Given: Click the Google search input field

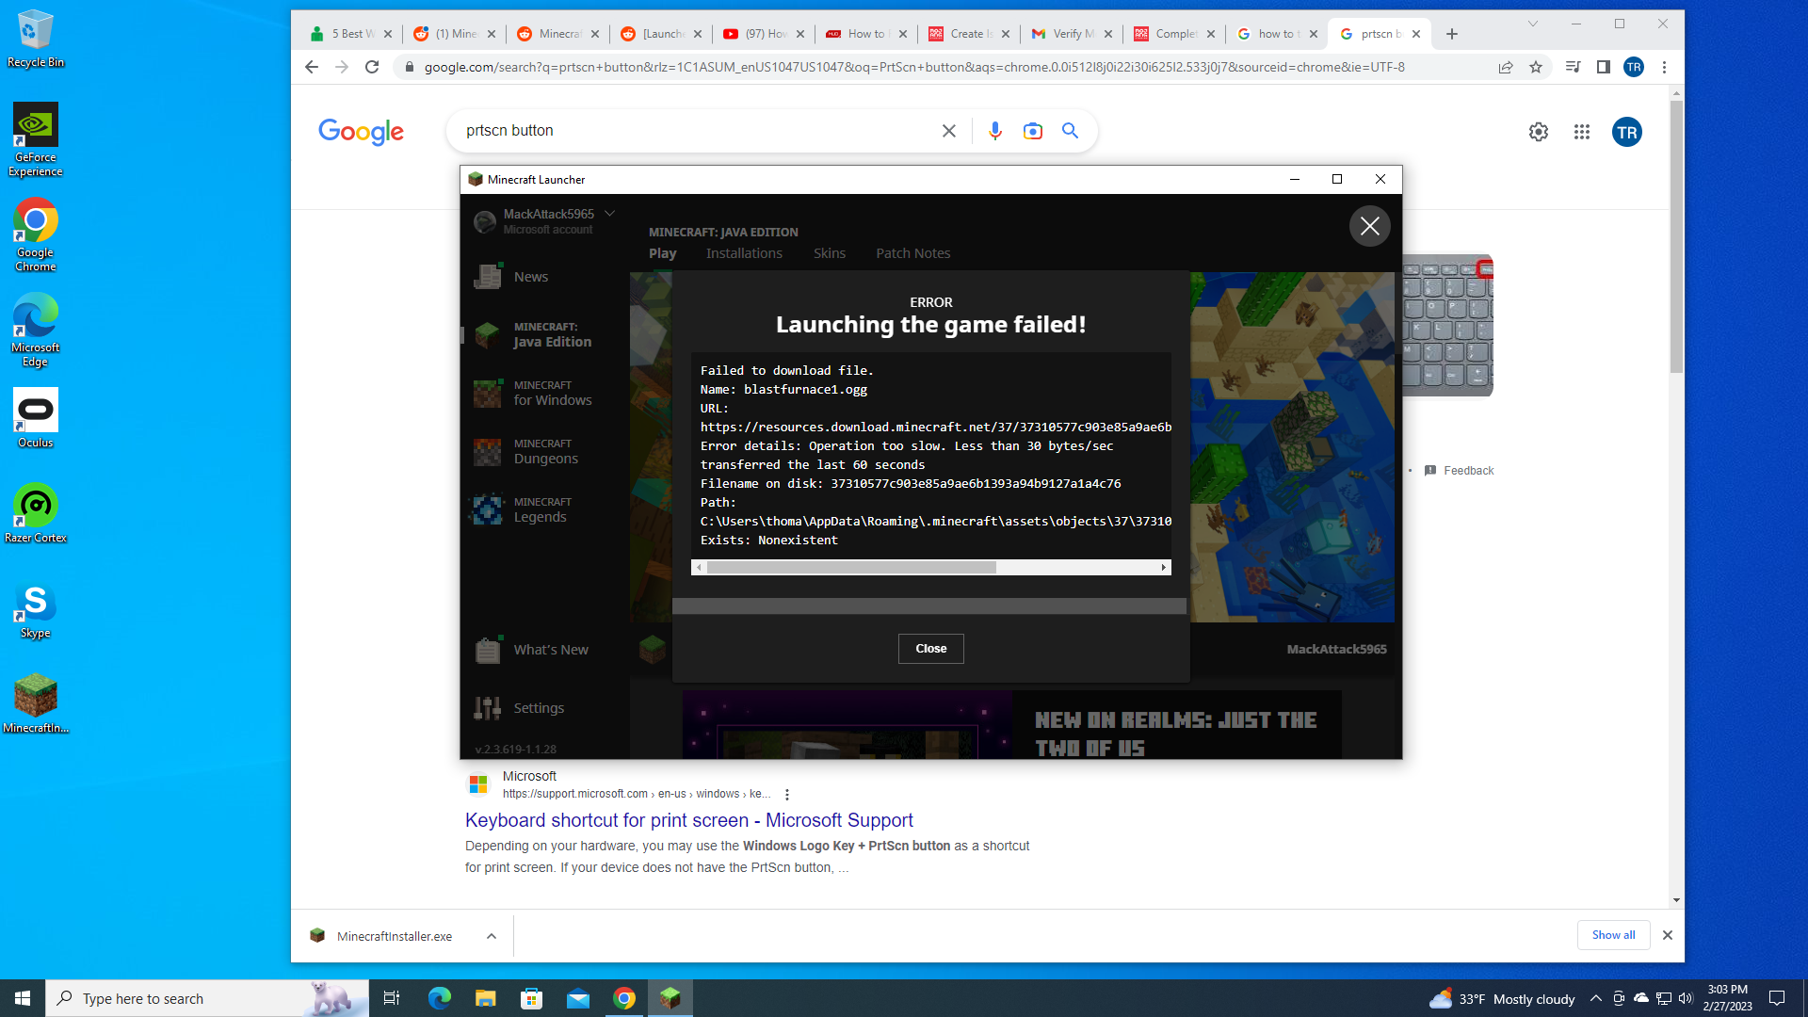Looking at the screenshot, I should (x=697, y=131).
